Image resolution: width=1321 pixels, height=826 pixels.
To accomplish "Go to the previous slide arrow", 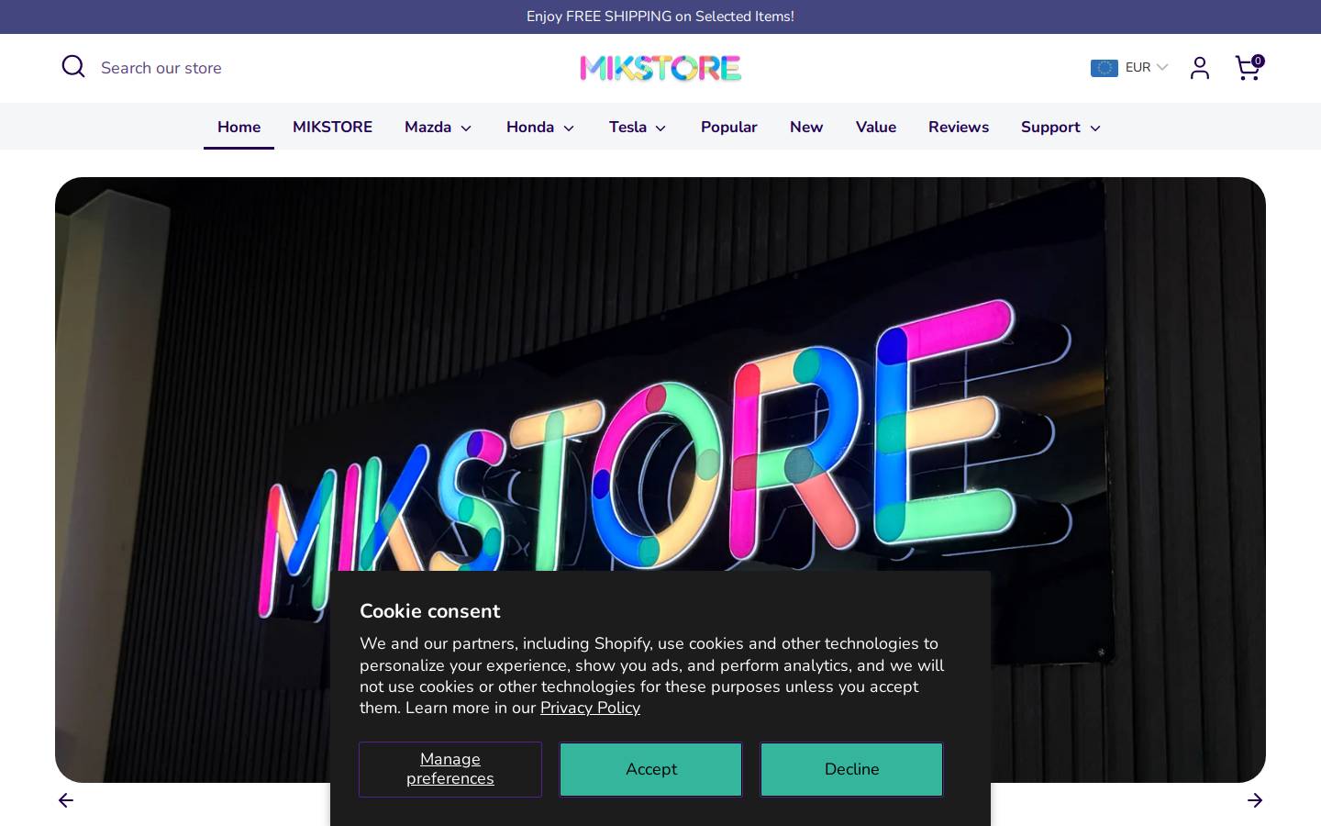I will tap(66, 800).
